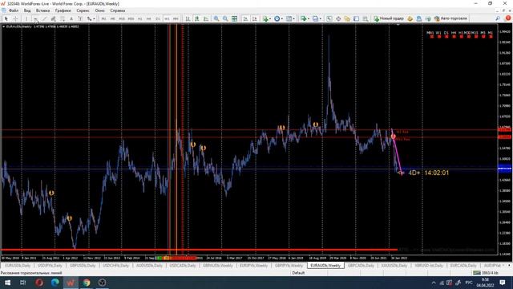Switch to USDCHFb,Daily chart tab
513x289 pixels.
pyautogui.click(x=115, y=266)
